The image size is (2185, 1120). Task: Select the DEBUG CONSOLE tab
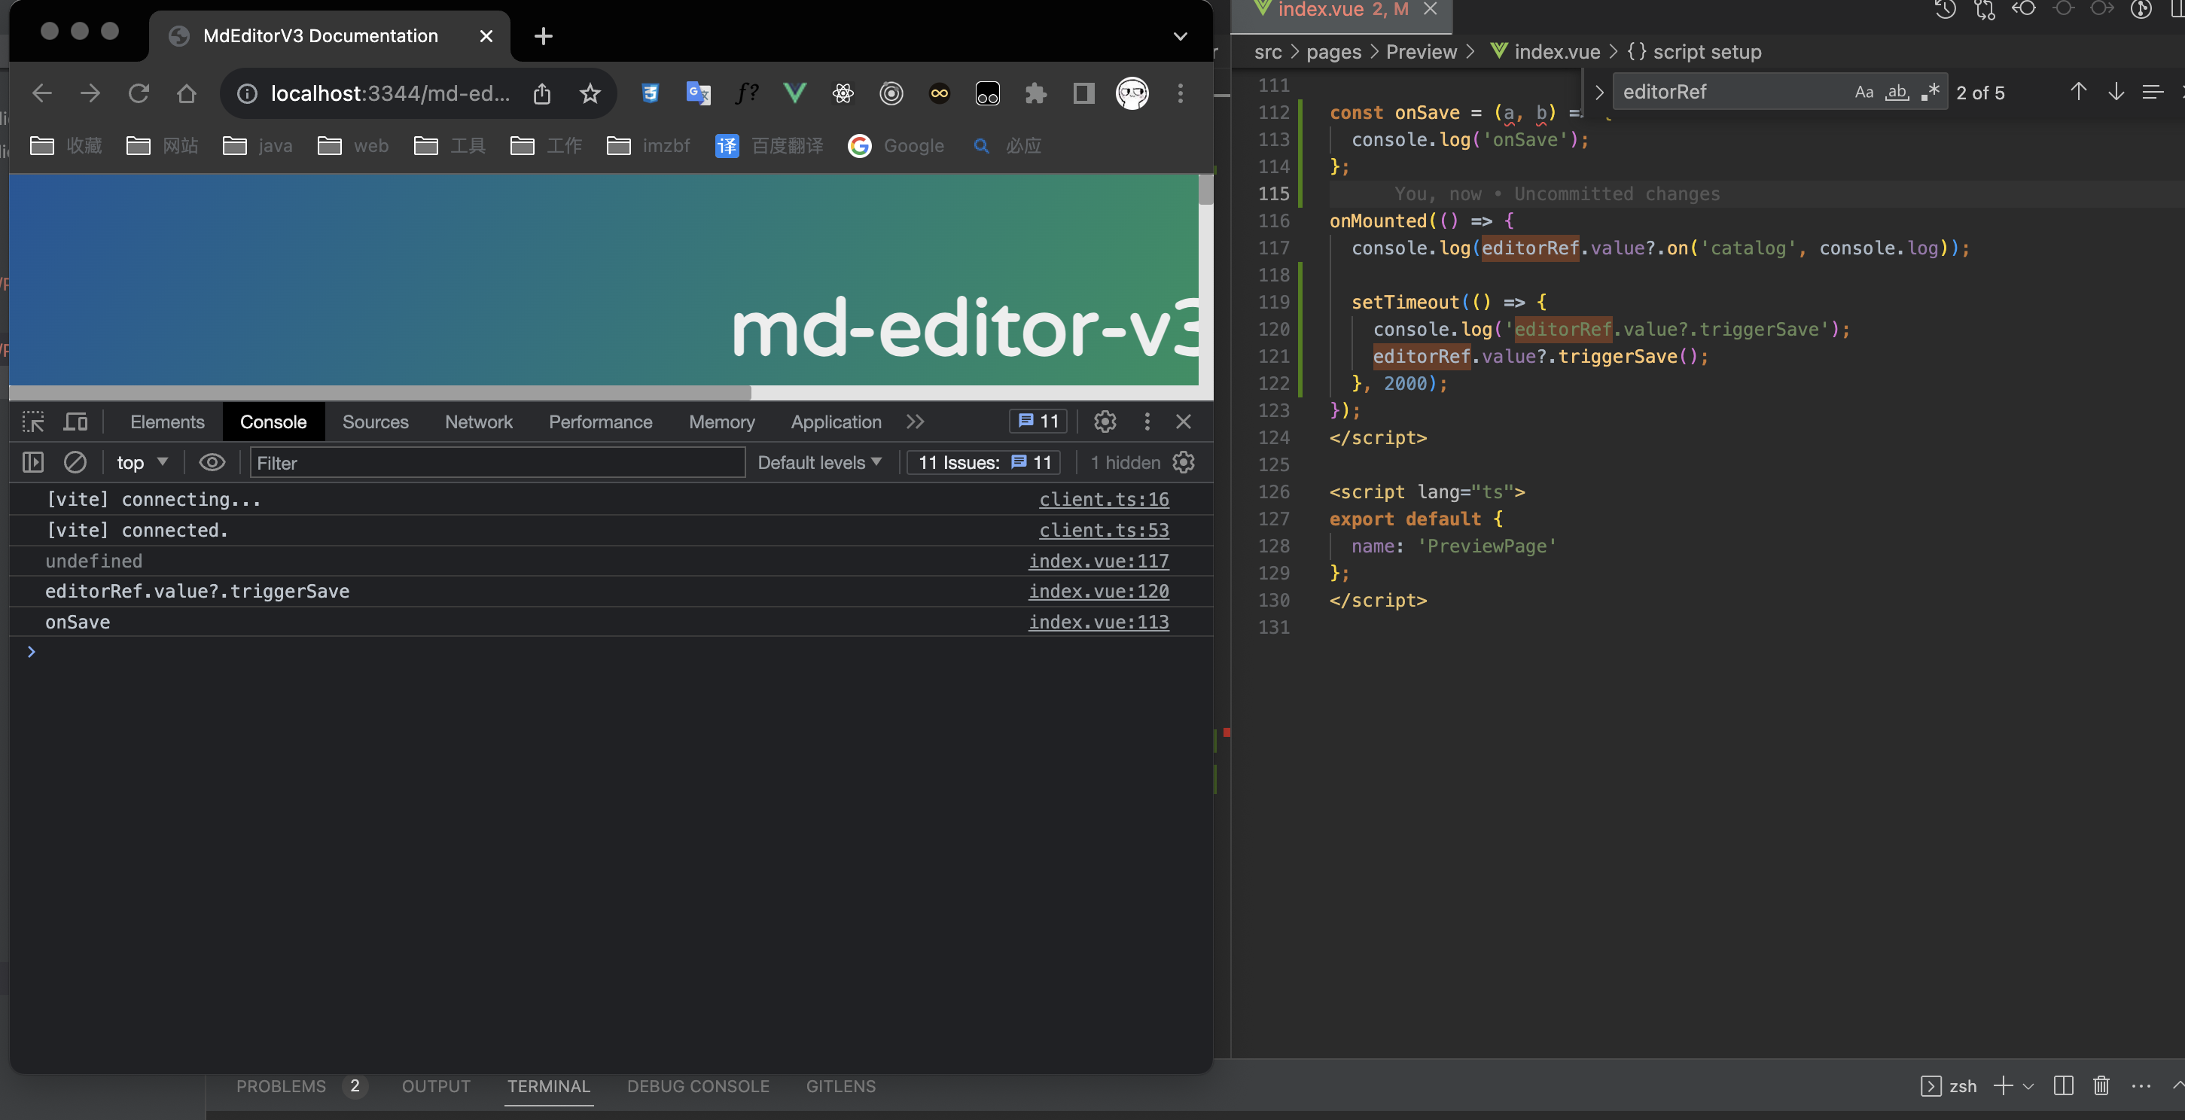click(x=698, y=1086)
